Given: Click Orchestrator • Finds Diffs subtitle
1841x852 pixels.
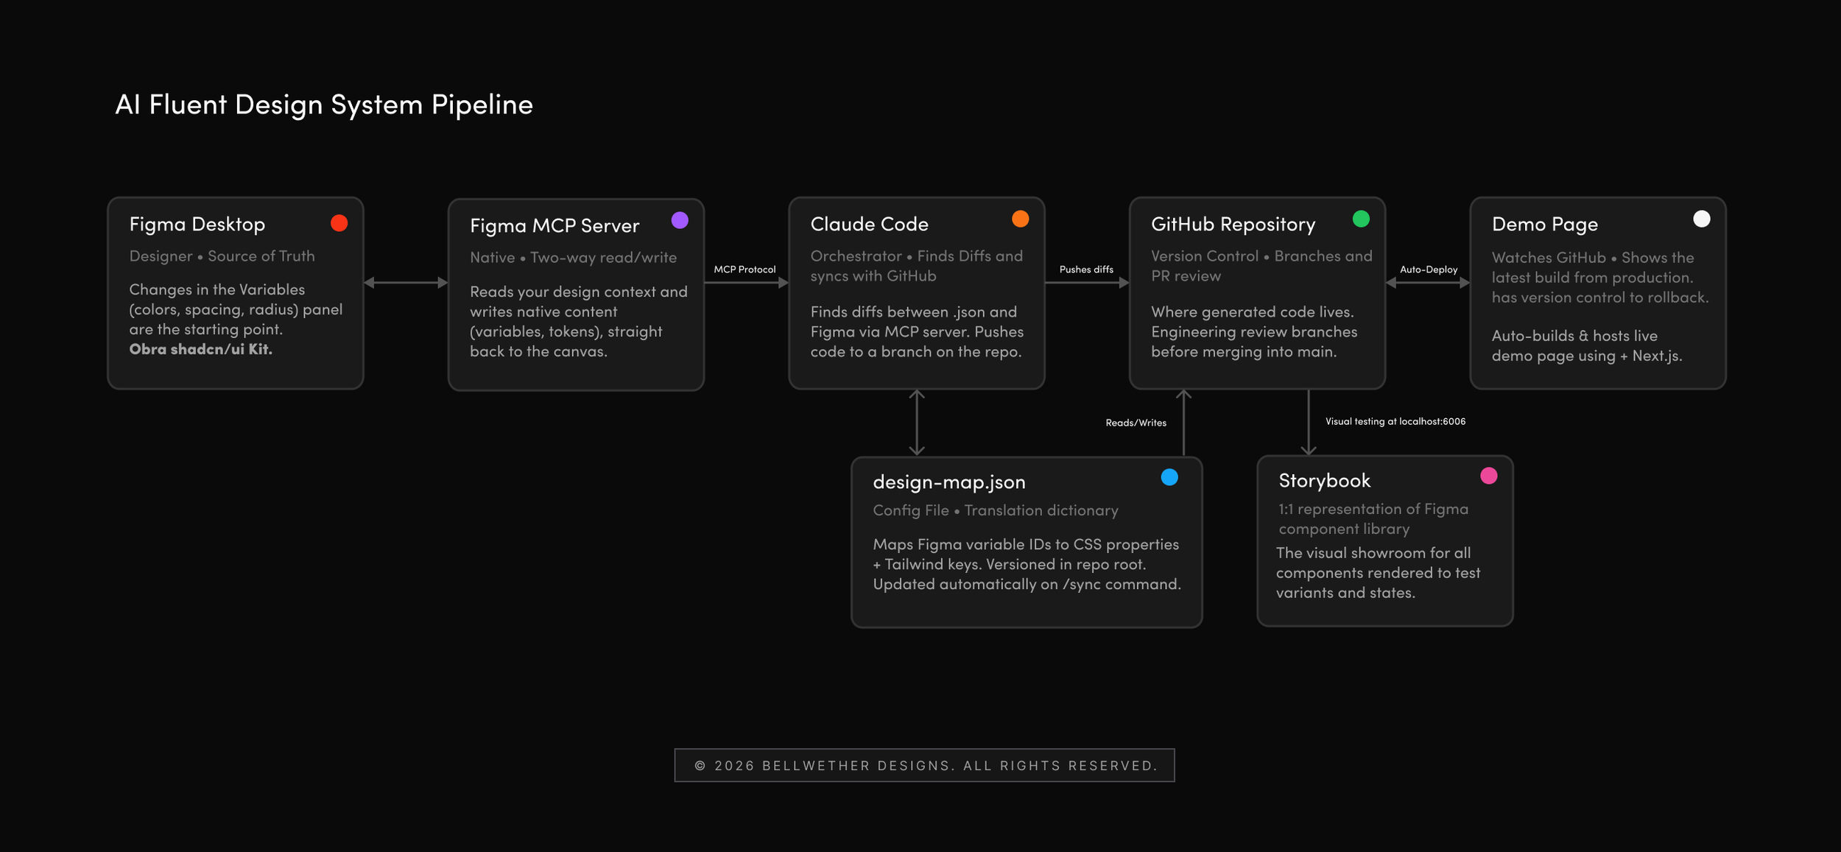Looking at the screenshot, I should pyautogui.click(x=917, y=266).
